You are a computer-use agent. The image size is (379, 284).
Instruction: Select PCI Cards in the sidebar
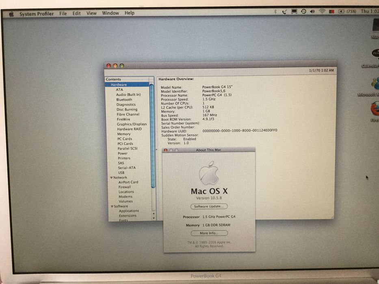(125, 144)
